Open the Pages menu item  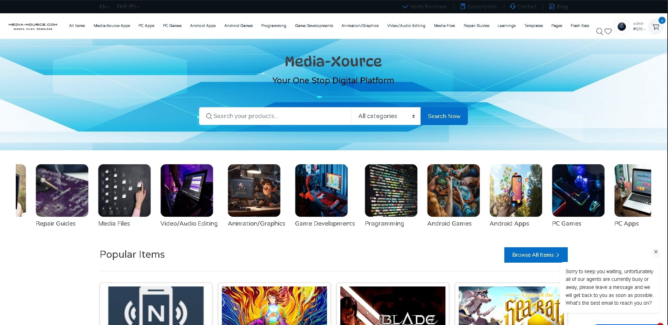point(557,26)
